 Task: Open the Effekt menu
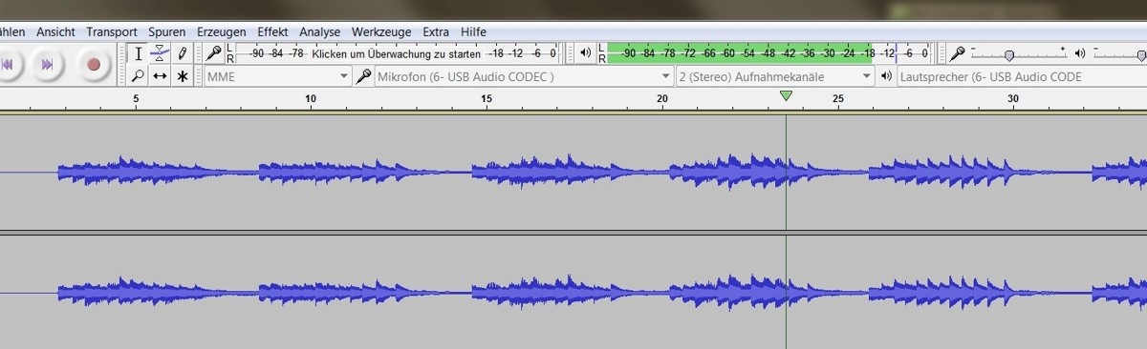[x=272, y=31]
